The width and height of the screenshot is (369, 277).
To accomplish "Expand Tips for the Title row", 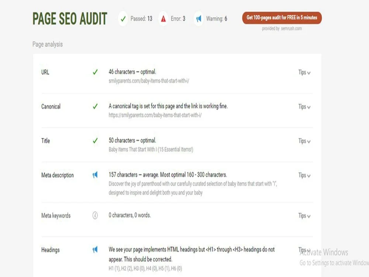I will coord(304,141).
